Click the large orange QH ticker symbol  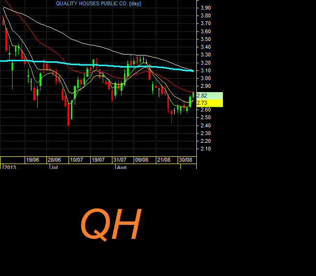tap(111, 224)
